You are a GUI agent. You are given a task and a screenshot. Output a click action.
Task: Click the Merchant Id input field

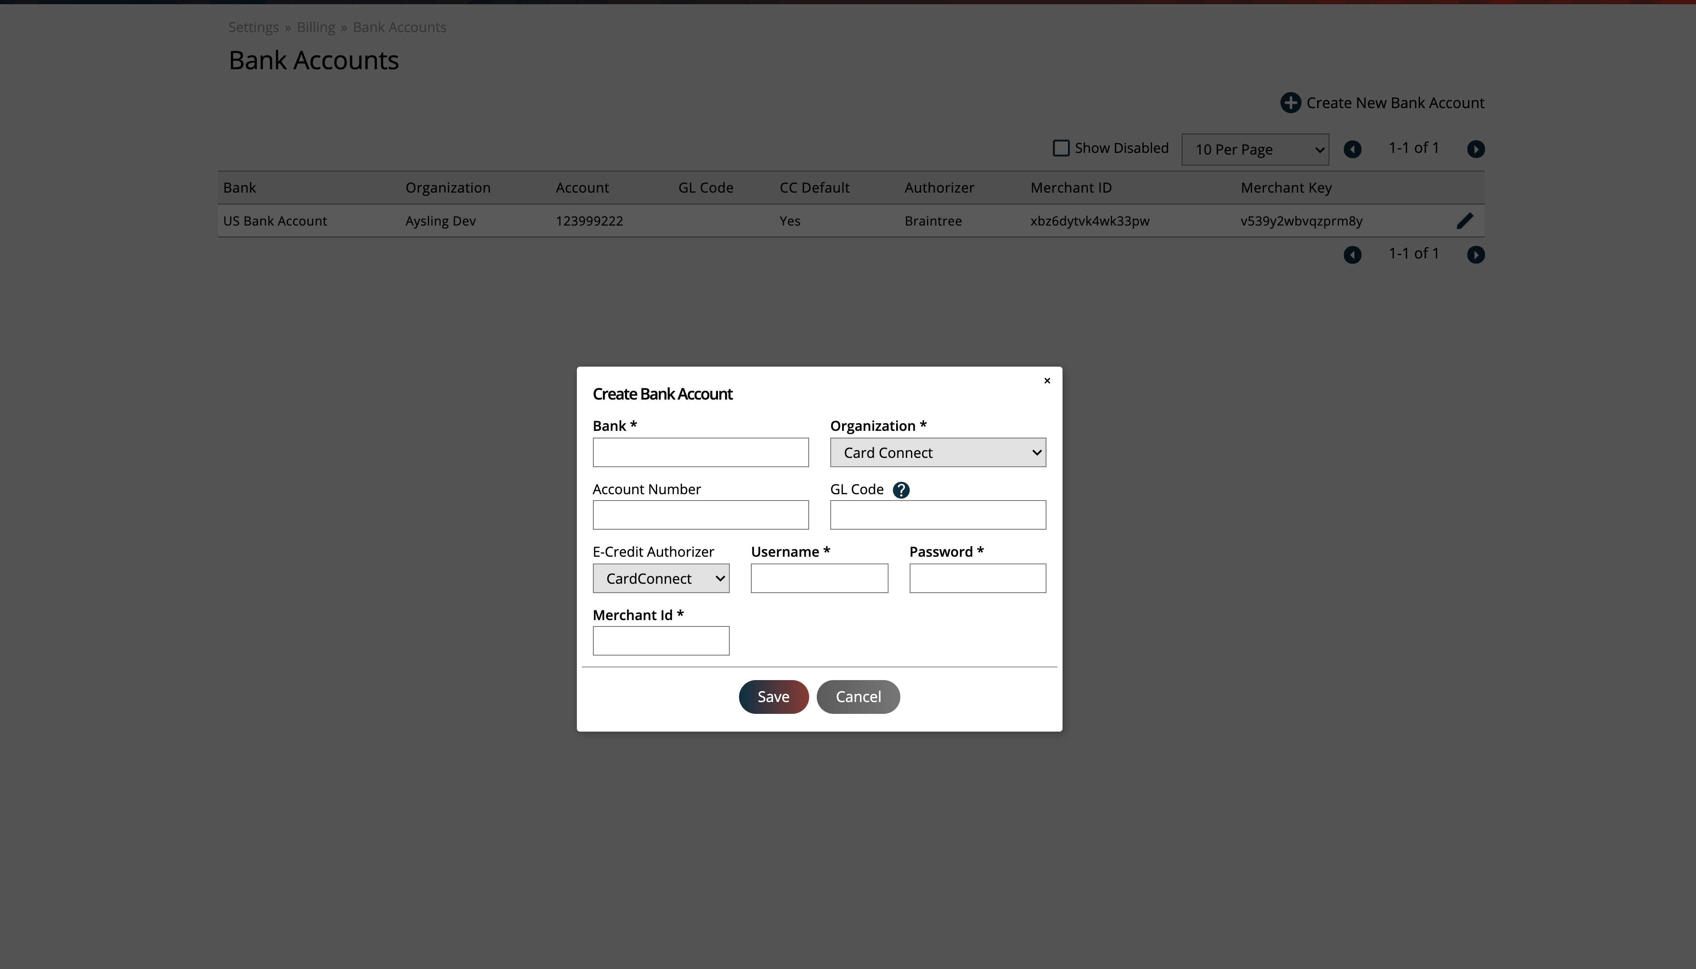660,640
